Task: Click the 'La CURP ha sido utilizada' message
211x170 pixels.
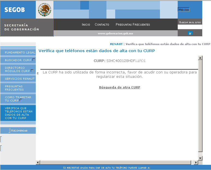Action: coord(120,74)
